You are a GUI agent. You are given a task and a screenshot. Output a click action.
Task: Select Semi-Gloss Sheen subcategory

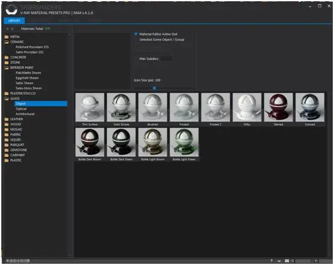click(x=29, y=88)
